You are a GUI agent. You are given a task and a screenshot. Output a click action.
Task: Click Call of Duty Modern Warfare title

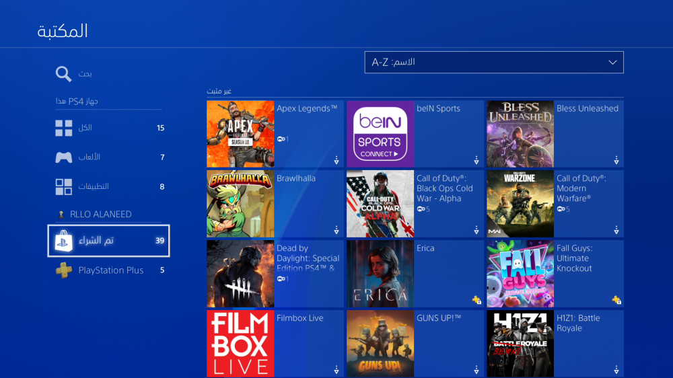coord(581,188)
